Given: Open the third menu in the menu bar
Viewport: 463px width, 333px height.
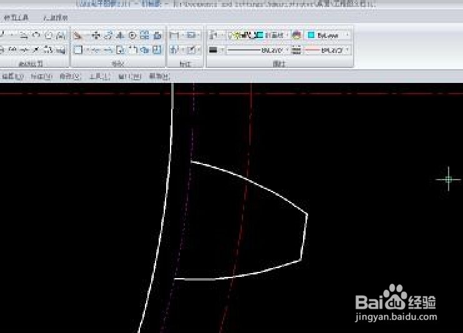Looking at the screenshot, I should click(70, 77).
